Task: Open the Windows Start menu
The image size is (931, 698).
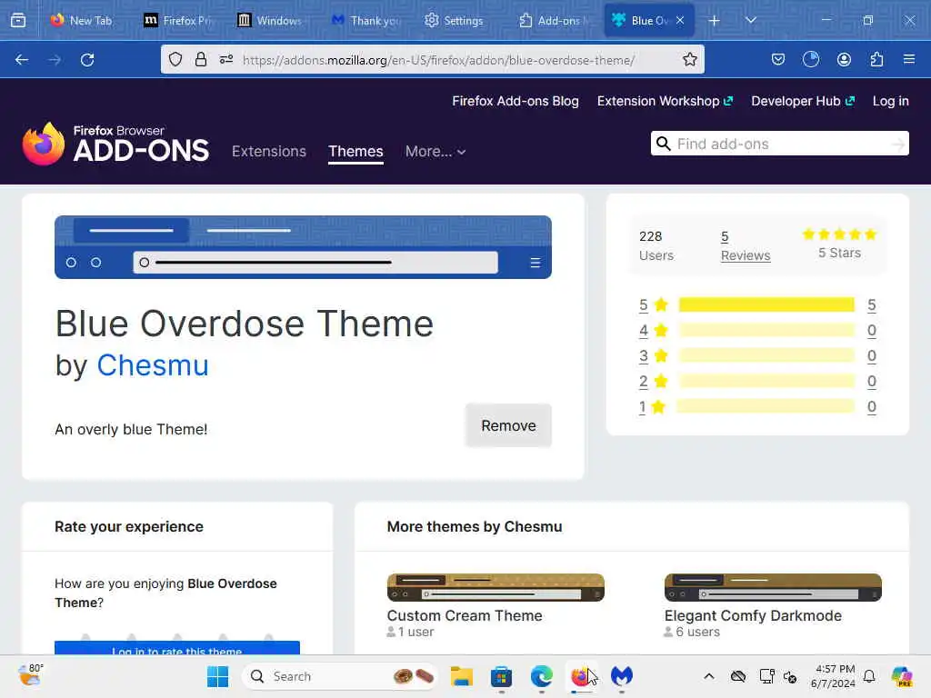Action: pos(217,676)
